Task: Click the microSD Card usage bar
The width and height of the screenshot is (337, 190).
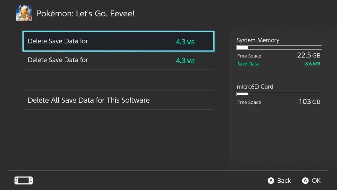Action: coord(279,94)
